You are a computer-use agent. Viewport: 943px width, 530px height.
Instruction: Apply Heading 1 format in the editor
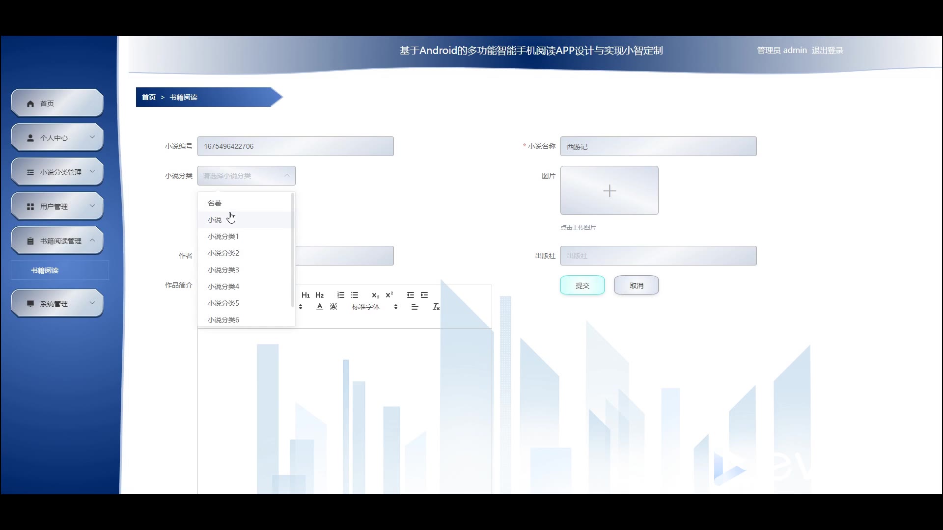pyautogui.click(x=305, y=295)
